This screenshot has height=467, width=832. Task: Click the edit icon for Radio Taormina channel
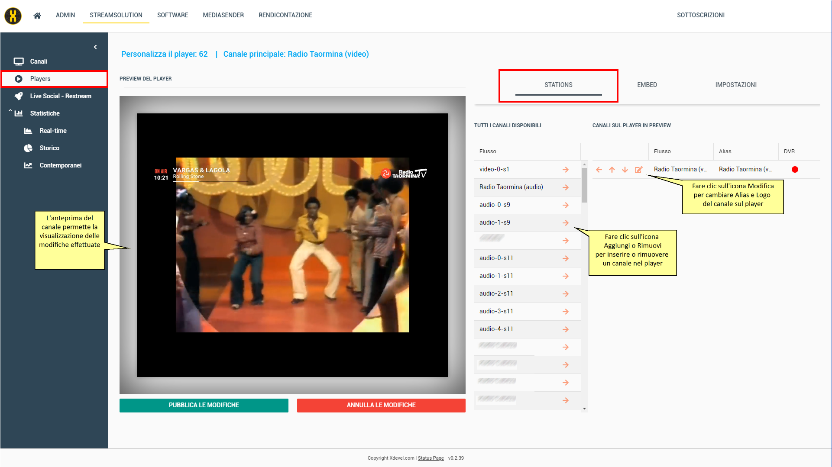(638, 170)
